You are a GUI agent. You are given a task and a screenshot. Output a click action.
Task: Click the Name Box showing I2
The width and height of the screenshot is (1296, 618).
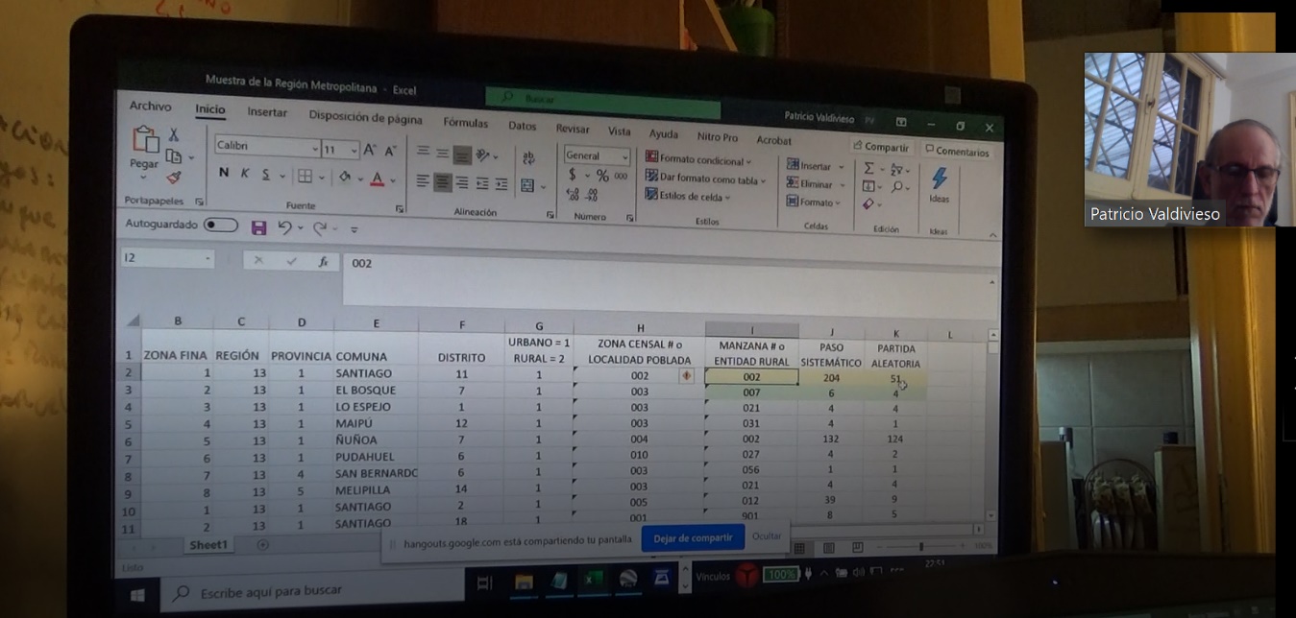(168, 259)
